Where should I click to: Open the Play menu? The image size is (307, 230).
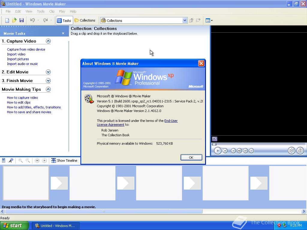coord(62,11)
